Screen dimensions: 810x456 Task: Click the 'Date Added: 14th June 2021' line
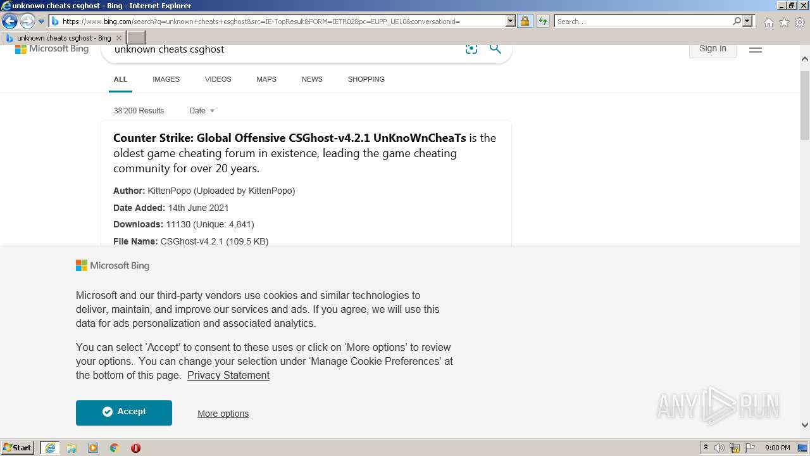(171, 208)
